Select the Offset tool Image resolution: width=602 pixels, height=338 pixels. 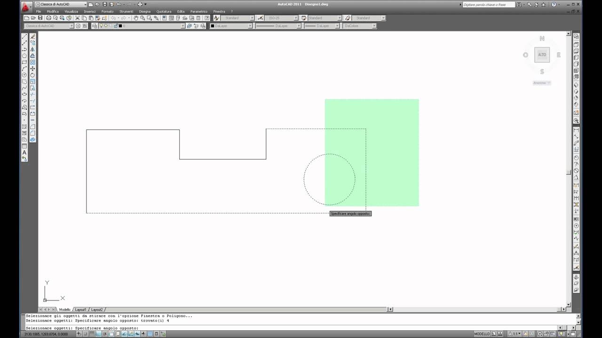(x=32, y=56)
